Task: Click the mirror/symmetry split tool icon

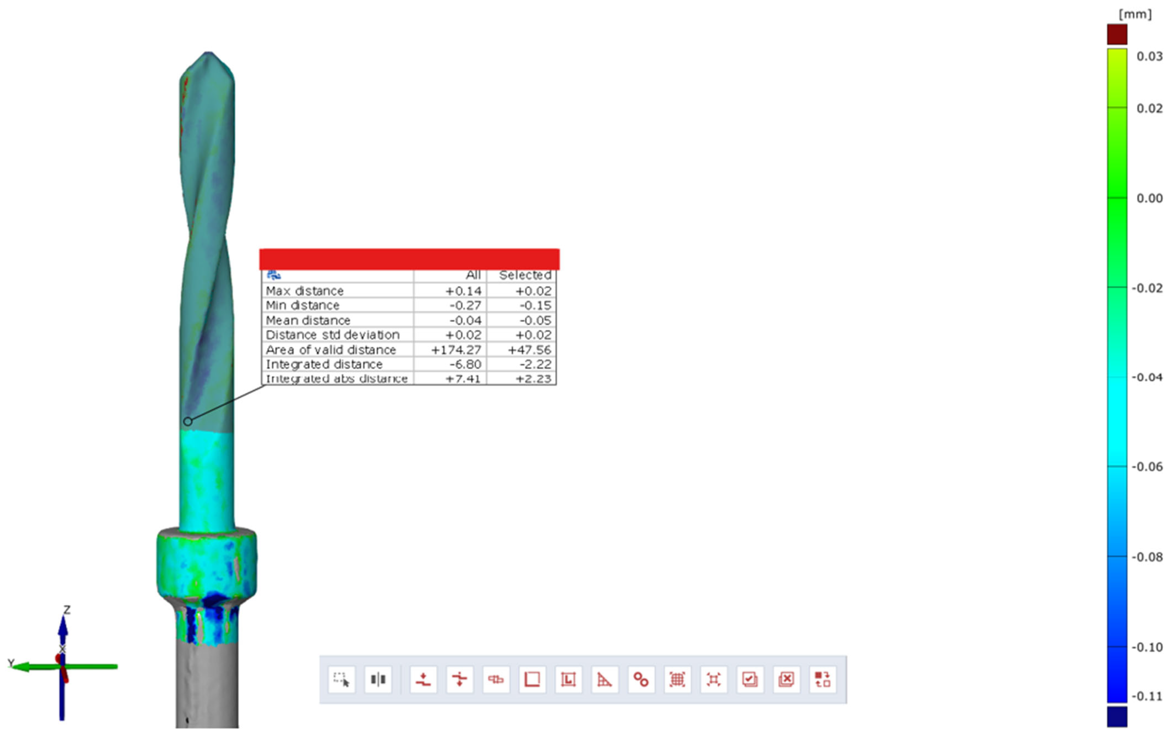Action: (x=378, y=679)
